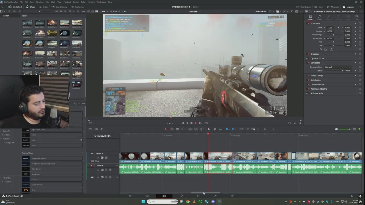
Task: Toggle the Composite enable switch
Action: [308, 63]
